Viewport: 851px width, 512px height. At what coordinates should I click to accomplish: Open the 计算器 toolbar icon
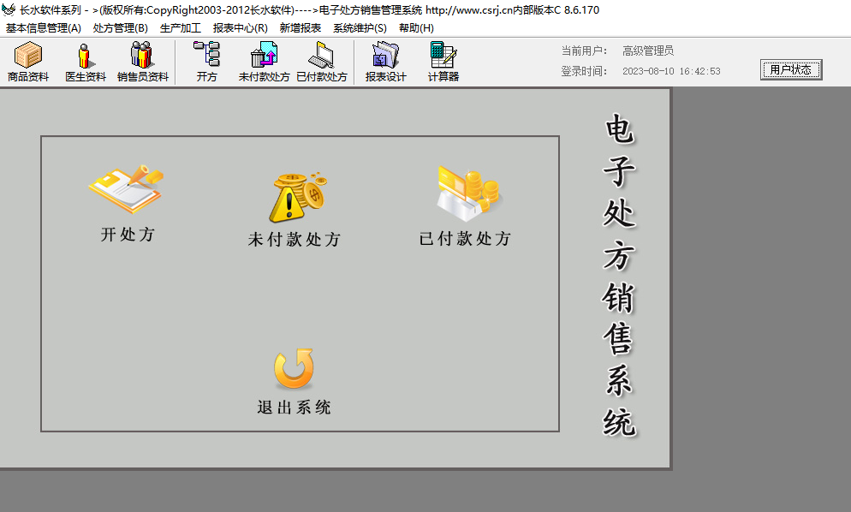pos(443,62)
